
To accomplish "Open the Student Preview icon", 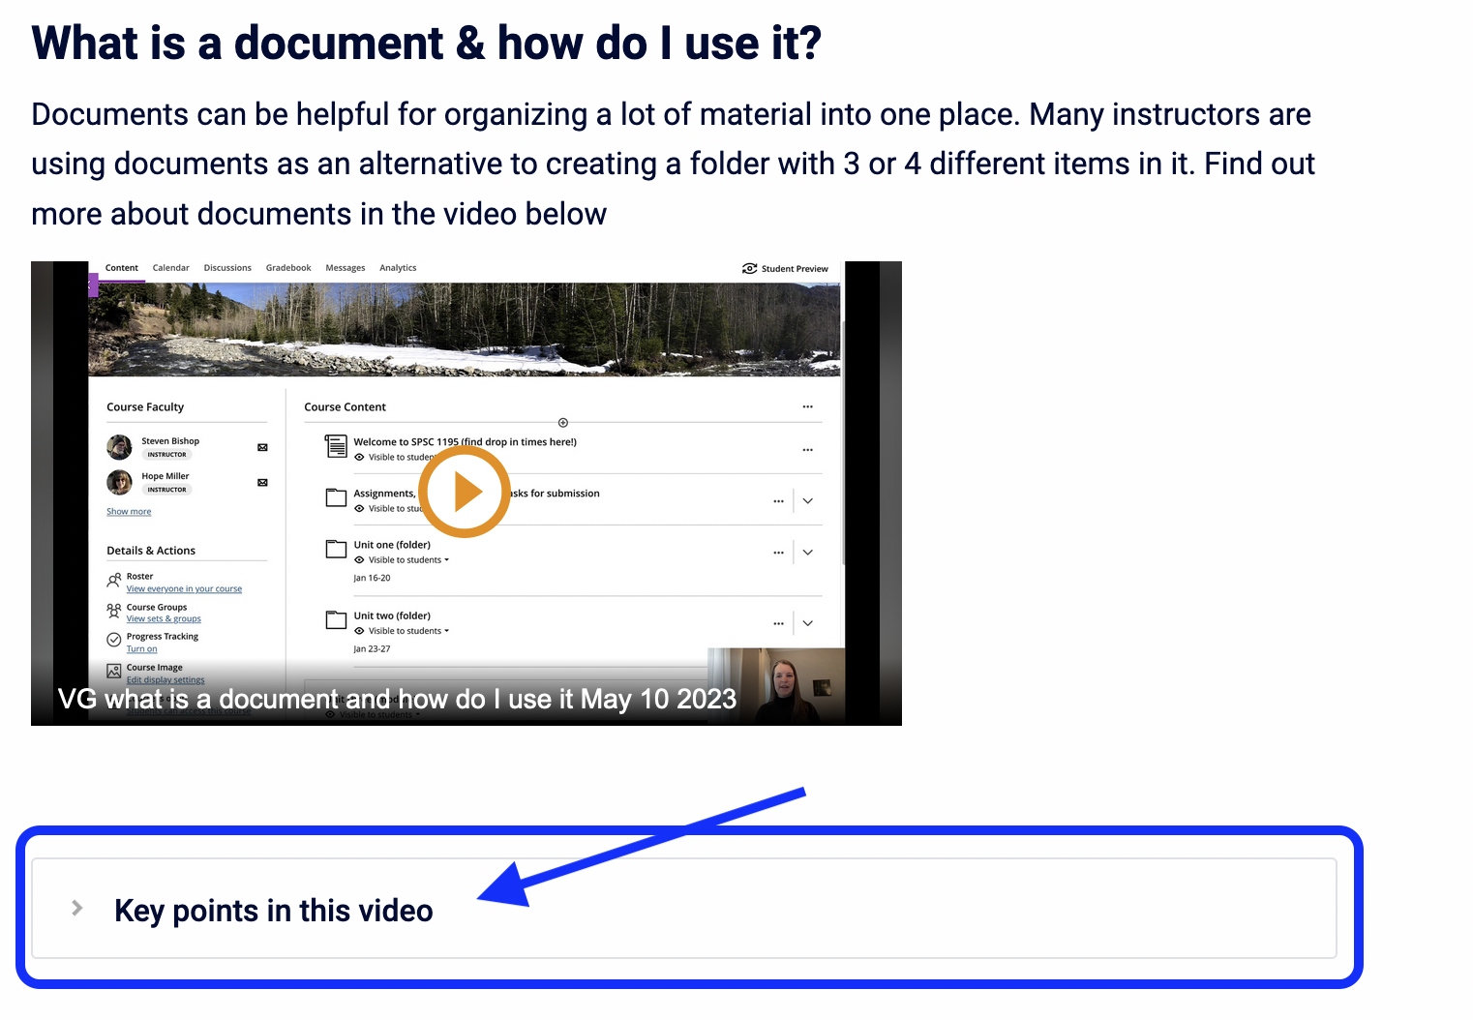I will 749,269.
